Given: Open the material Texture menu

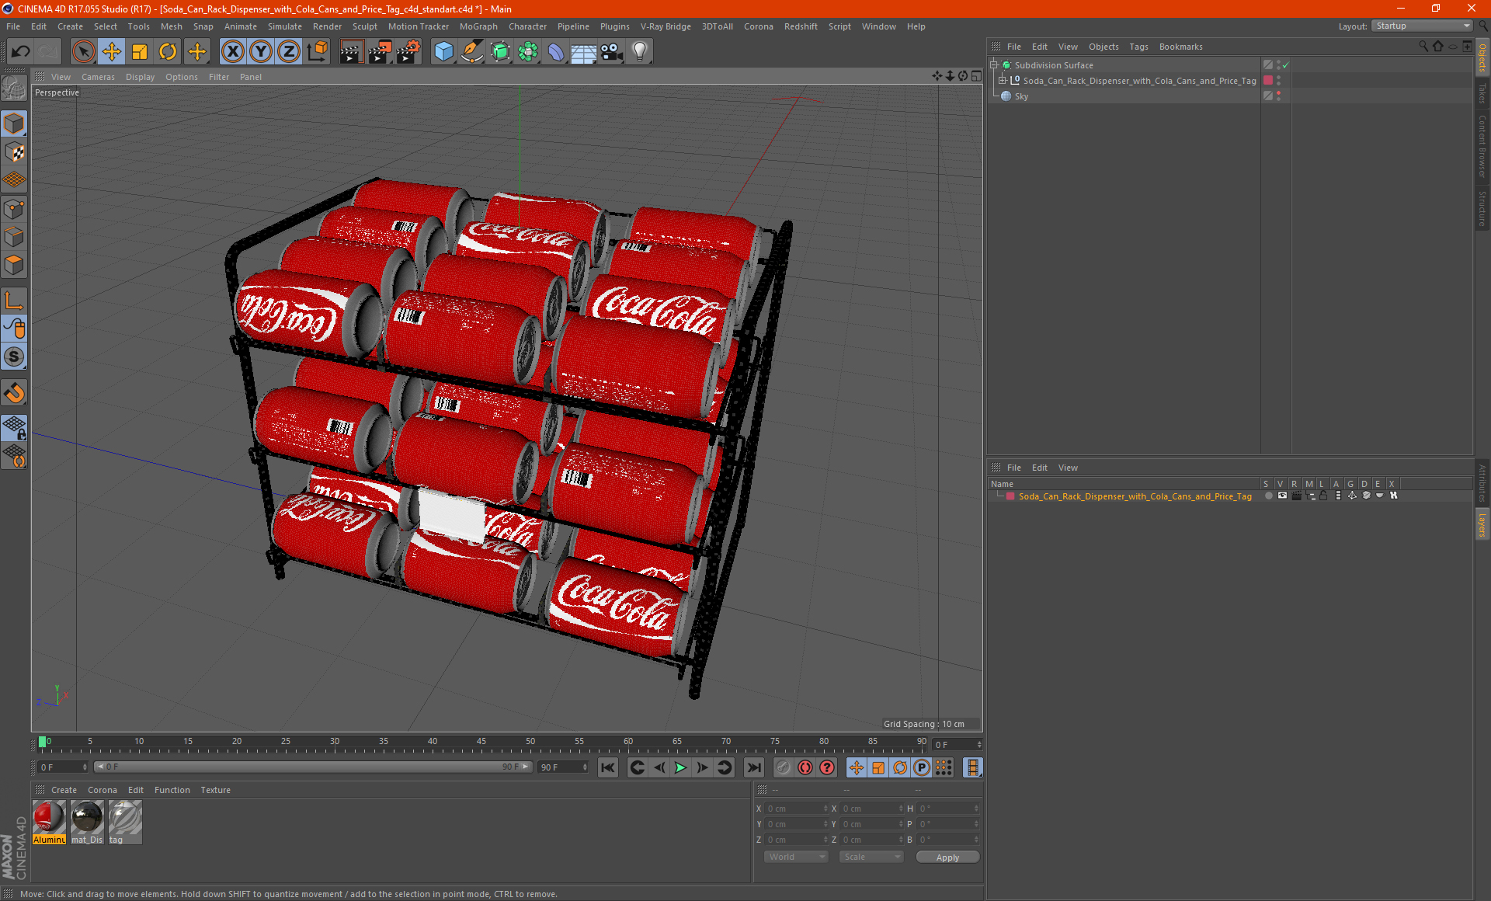Looking at the screenshot, I should [215, 790].
